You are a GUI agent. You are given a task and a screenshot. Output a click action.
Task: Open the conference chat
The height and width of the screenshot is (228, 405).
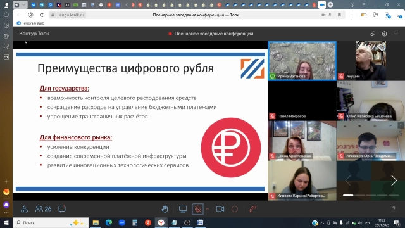62,208
